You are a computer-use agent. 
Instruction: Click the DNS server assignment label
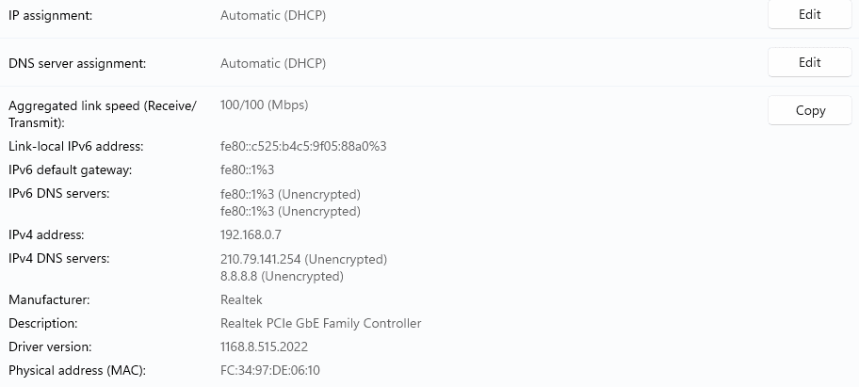click(x=77, y=64)
